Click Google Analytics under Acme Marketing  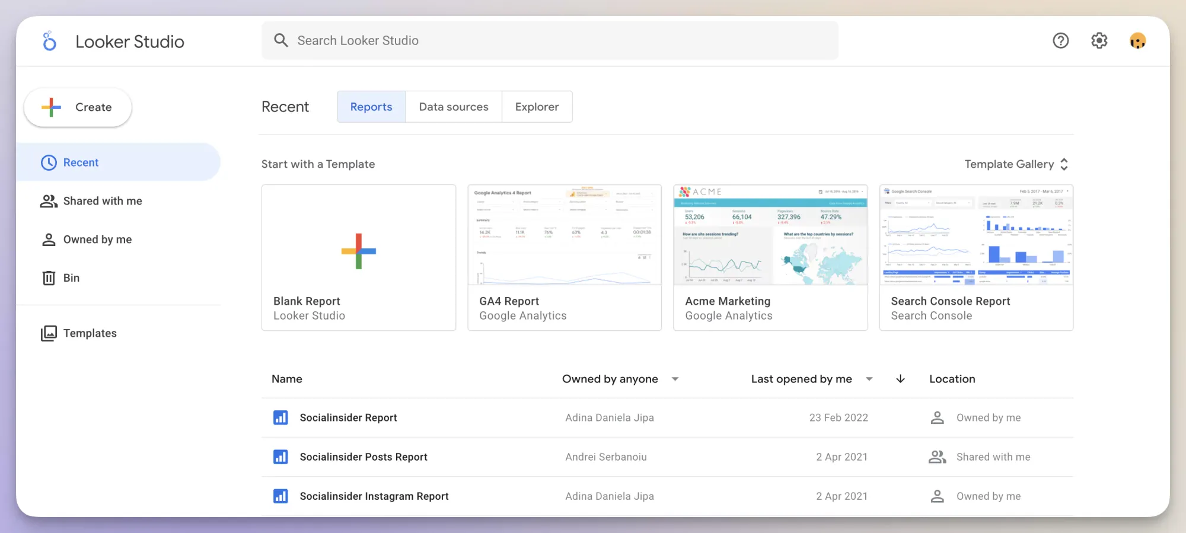pos(729,316)
